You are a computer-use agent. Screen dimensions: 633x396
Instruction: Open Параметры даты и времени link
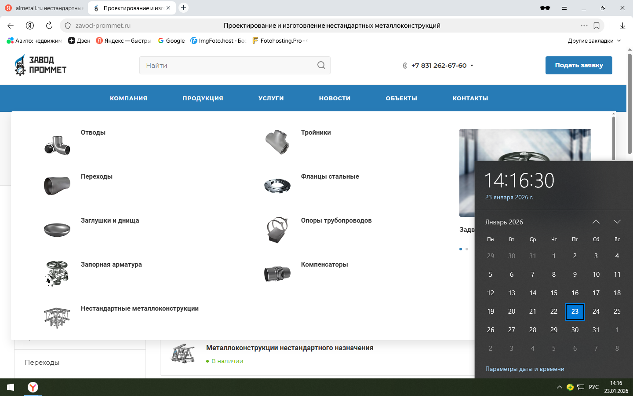[x=525, y=369]
